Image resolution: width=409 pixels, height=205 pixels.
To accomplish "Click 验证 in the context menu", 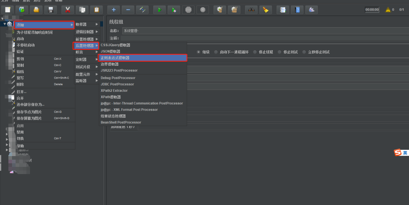I will [45, 51].
